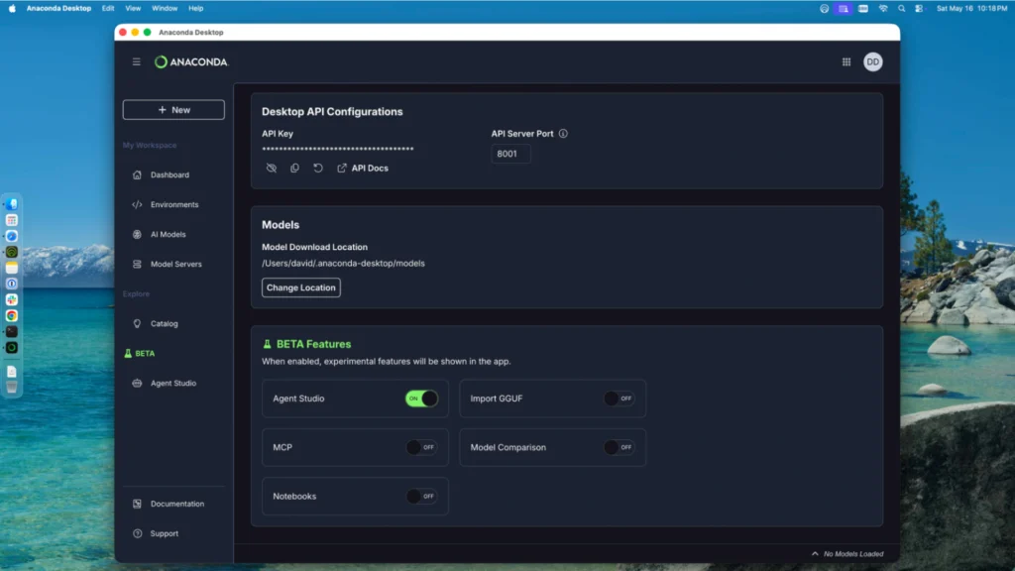The width and height of the screenshot is (1015, 571).
Task: Open the Help menu in menu bar
Action: [x=195, y=8]
